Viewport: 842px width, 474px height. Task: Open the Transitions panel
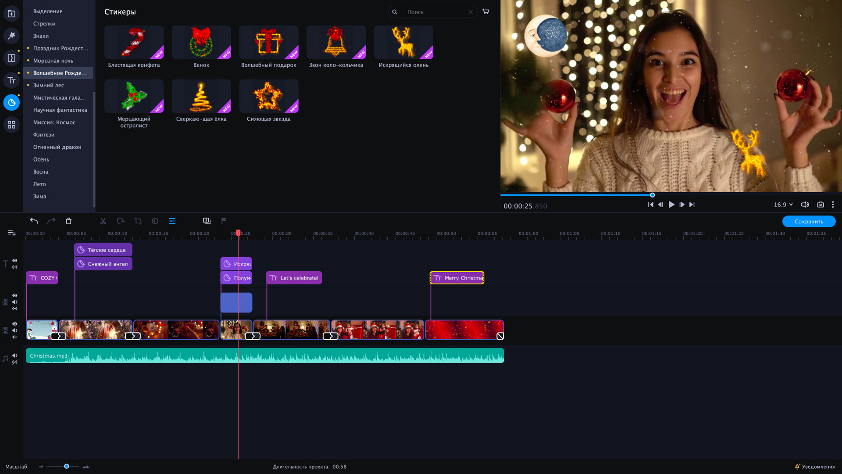coord(11,57)
